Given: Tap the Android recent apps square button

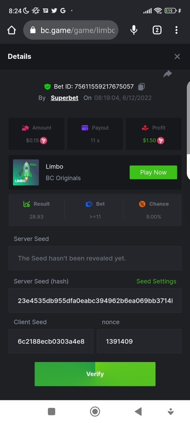Looking at the screenshot, I should point(52,411).
